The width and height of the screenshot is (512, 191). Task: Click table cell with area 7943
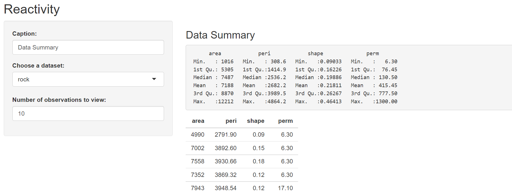point(197,188)
